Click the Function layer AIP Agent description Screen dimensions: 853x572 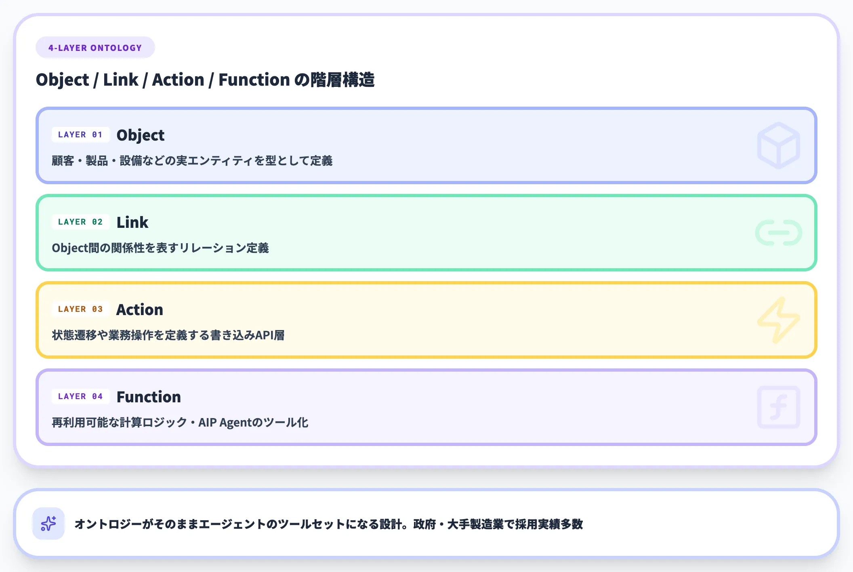[x=180, y=423]
